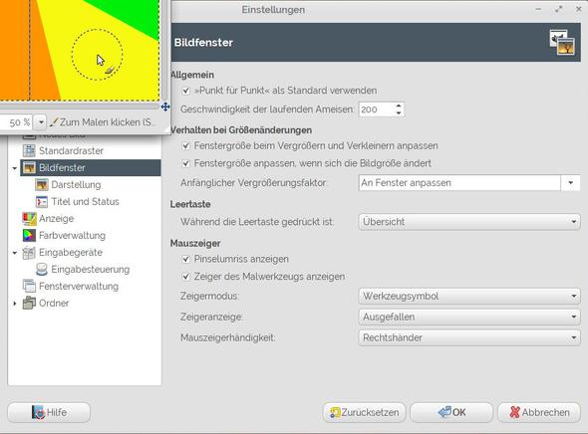The image size is (588, 434).
Task: Open the Zeigermodus Werkzeugsymbol dropdown
Action: pyautogui.click(x=469, y=297)
